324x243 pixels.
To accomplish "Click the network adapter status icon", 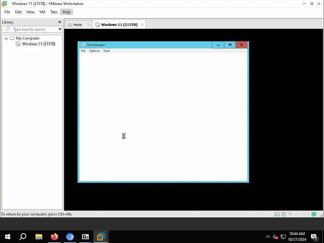I will [x=290, y=214].
